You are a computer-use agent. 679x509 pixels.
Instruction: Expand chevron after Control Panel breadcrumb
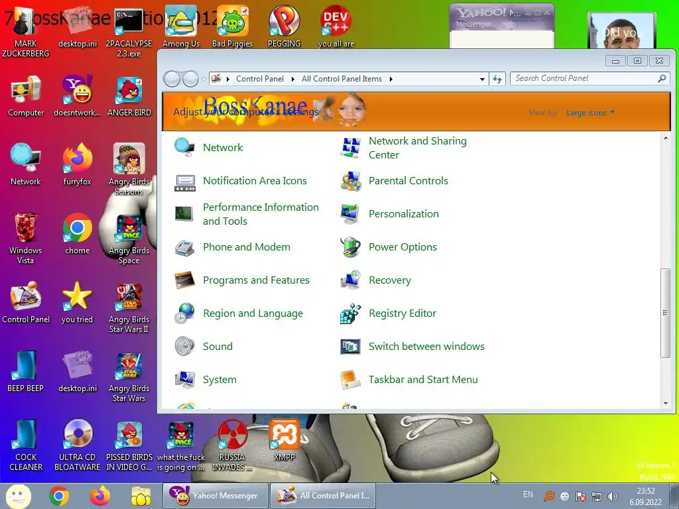click(292, 80)
